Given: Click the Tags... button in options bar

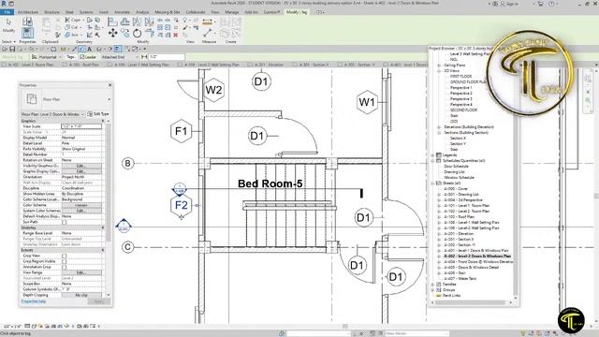Looking at the screenshot, I should 71,57.
